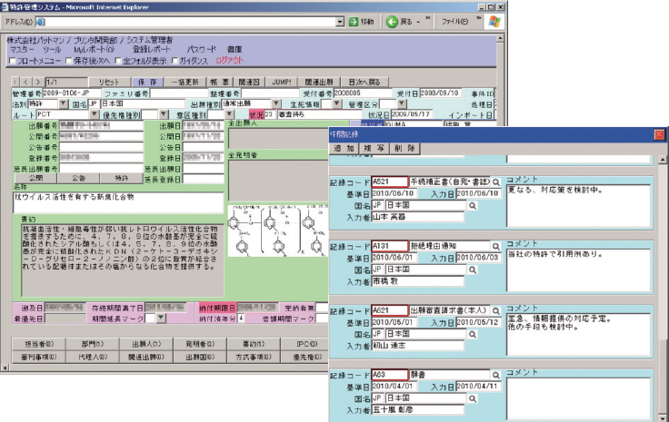Screen dimensions: 669x422
Task: Click the next record '>' icon
Action: pyautogui.click(x=38, y=82)
